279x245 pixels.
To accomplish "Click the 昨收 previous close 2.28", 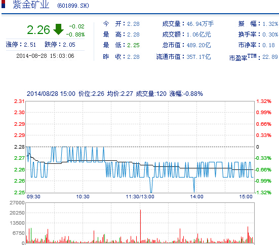I will click(133, 57).
